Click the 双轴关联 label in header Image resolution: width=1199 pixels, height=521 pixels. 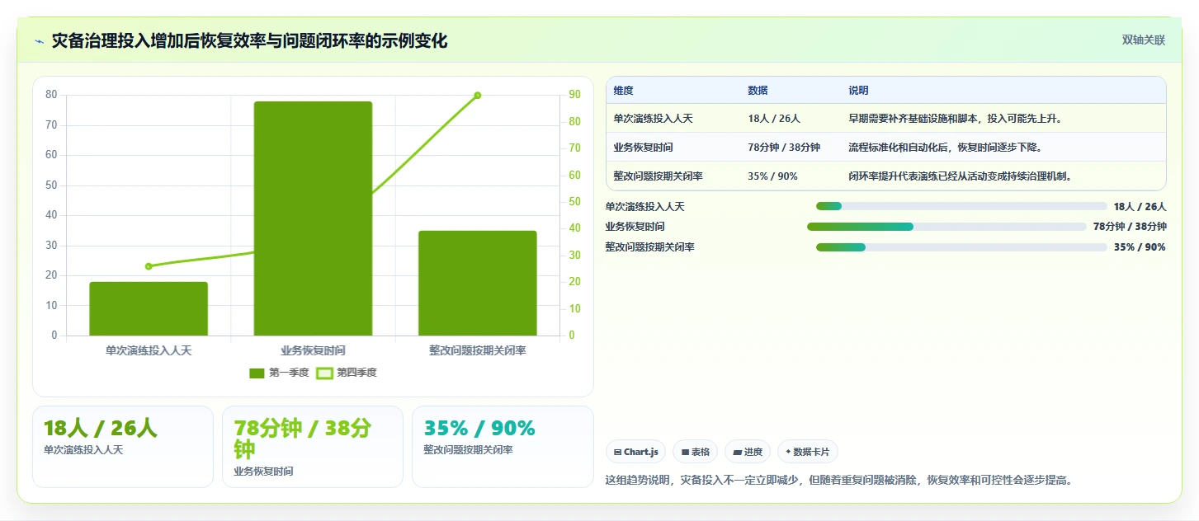1143,40
